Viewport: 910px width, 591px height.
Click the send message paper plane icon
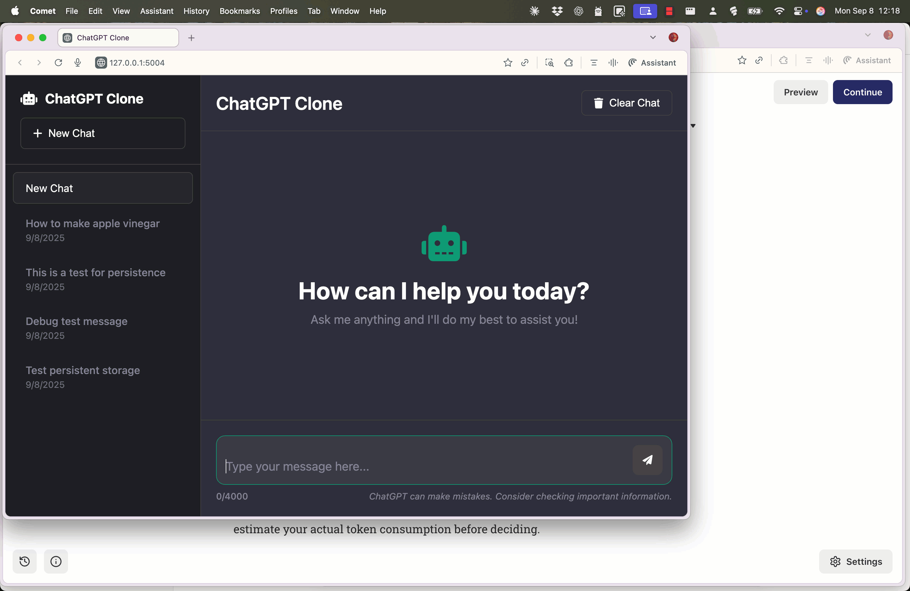click(x=647, y=459)
